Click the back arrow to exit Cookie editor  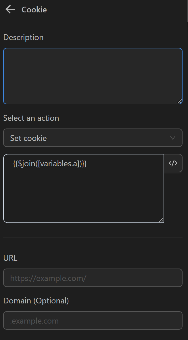pyautogui.click(x=10, y=9)
